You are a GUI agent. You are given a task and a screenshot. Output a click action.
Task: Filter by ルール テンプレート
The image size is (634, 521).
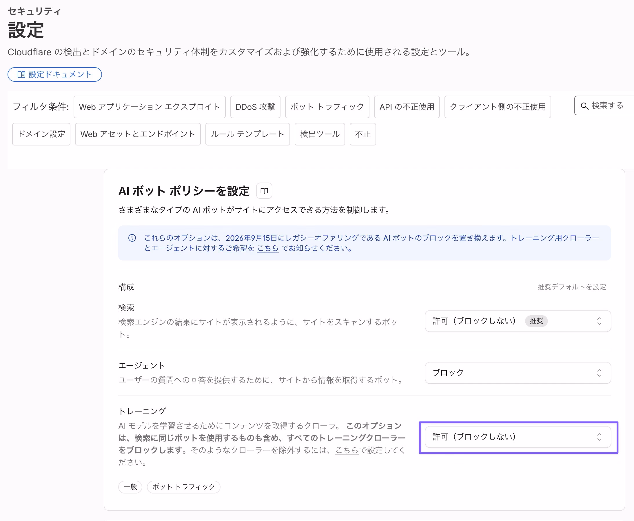tap(247, 134)
